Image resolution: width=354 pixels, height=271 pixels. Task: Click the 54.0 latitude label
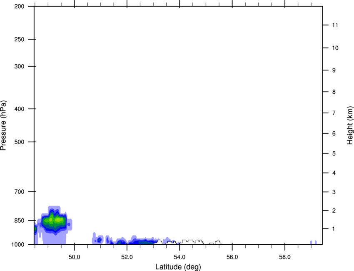tap(179, 257)
